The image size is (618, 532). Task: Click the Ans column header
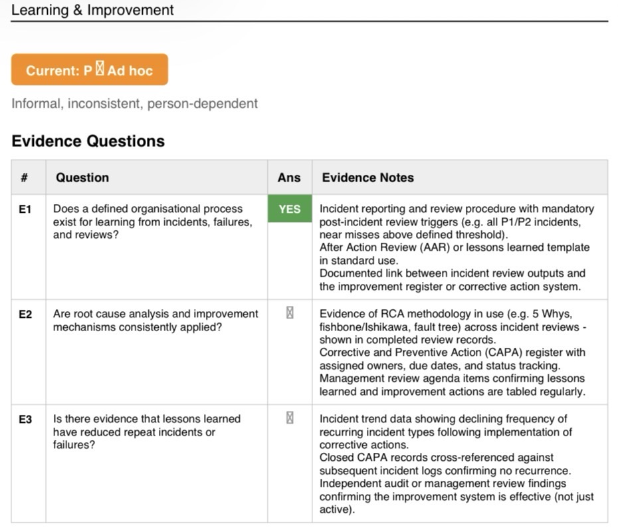289,178
